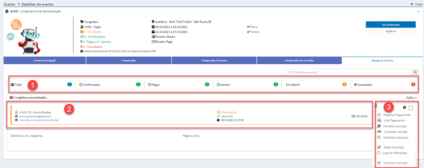Click the search magnifier icon button
The height and width of the screenshot is (168, 424).
(415, 72)
